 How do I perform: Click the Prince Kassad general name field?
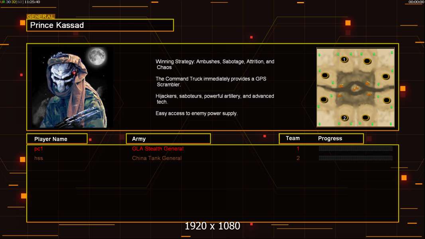pos(100,25)
